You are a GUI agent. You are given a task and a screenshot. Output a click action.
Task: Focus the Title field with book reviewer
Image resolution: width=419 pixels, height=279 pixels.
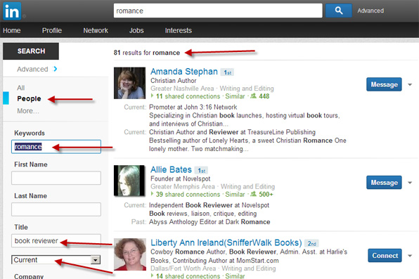(x=56, y=241)
